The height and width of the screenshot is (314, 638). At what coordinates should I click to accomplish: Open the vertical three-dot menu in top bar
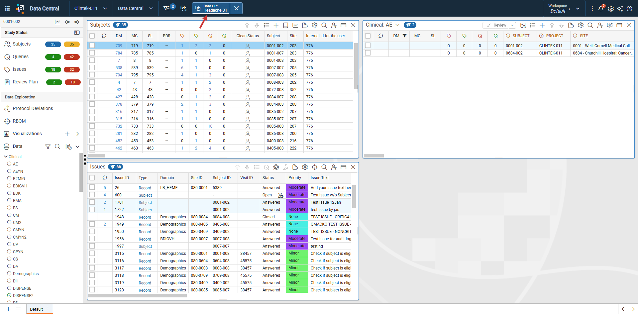tap(592, 9)
